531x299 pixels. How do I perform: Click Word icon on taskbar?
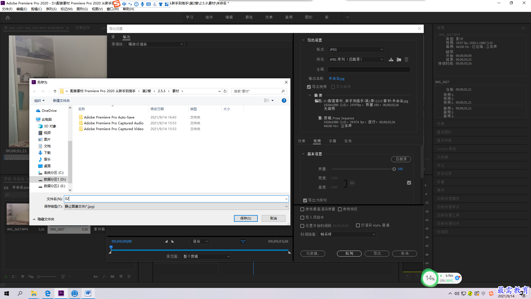coord(88,293)
